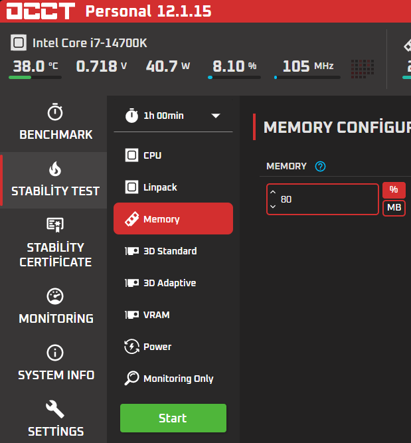Image resolution: width=411 pixels, height=443 pixels.
Task: Click the Monitoring gauge icon
Action: [x=55, y=296]
